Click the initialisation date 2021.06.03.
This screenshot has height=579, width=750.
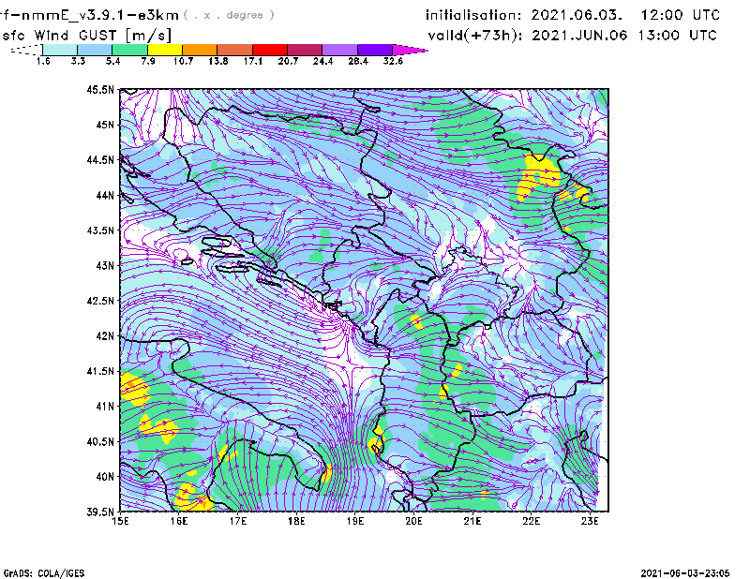tap(577, 15)
